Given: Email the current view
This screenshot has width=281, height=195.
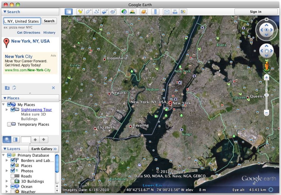Looking at the screenshot, I should point(167,12).
